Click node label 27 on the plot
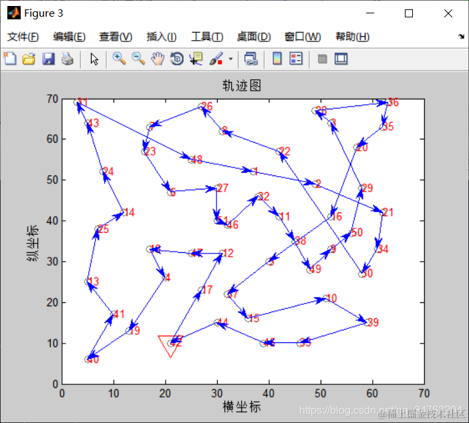 222,188
